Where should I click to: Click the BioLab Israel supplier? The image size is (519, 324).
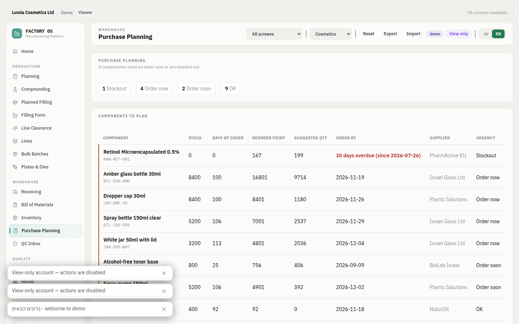444,265
